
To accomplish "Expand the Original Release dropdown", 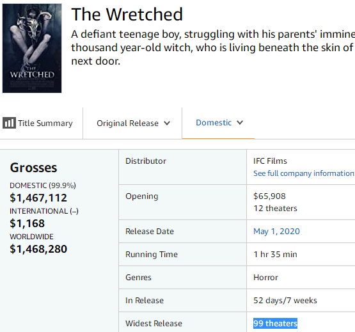I will pos(133,123).
